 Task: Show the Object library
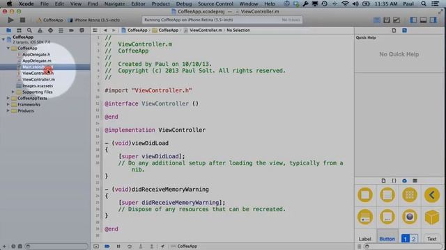404,181
